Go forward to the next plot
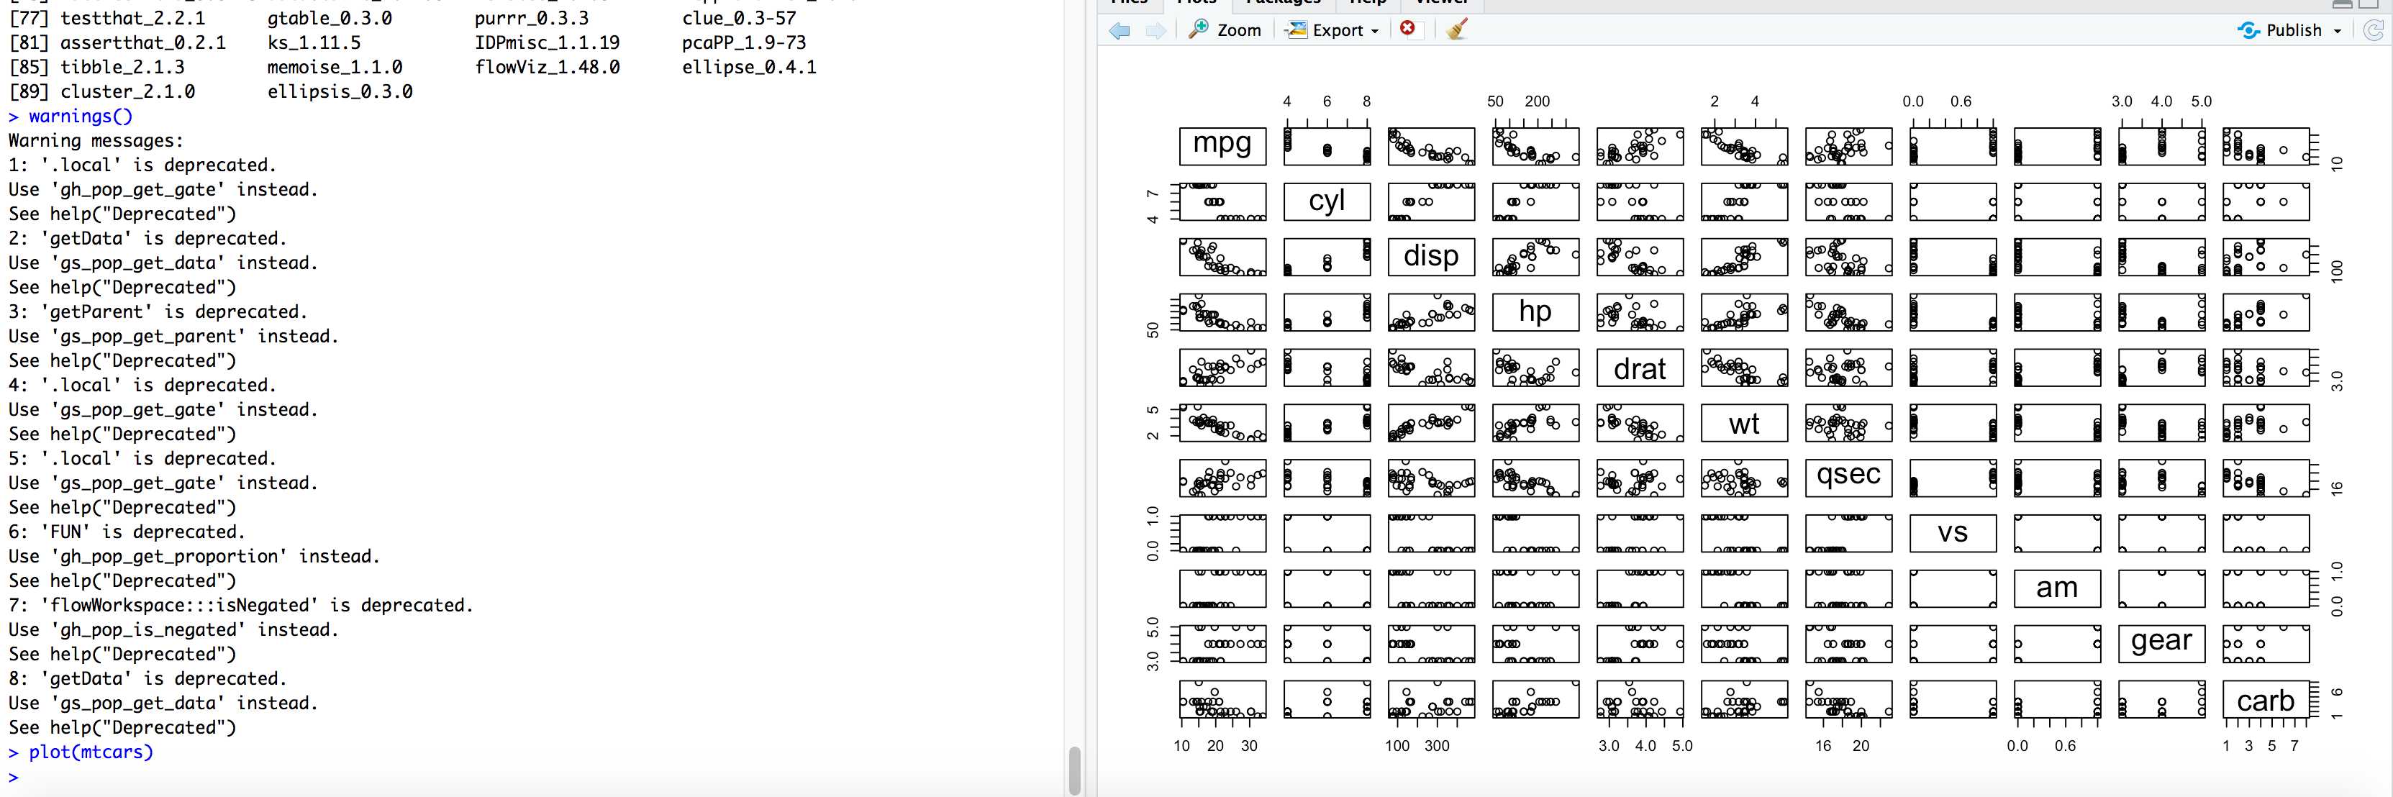2393x797 pixels. [x=1155, y=31]
